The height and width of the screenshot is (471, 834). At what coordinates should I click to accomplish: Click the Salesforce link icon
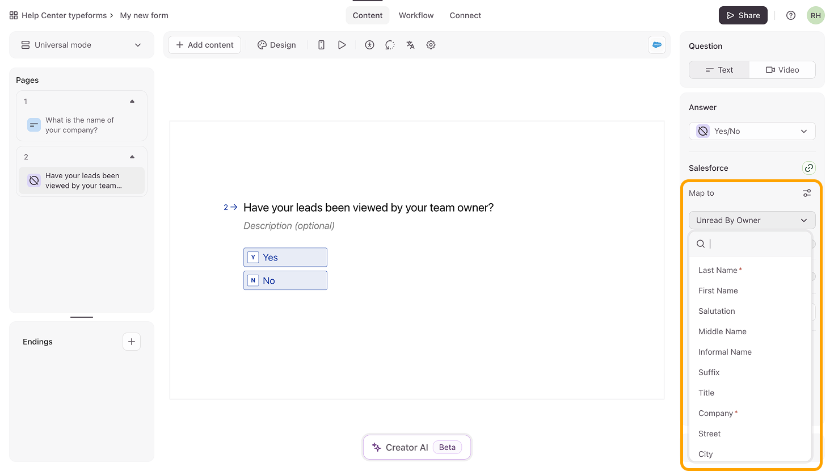808,168
